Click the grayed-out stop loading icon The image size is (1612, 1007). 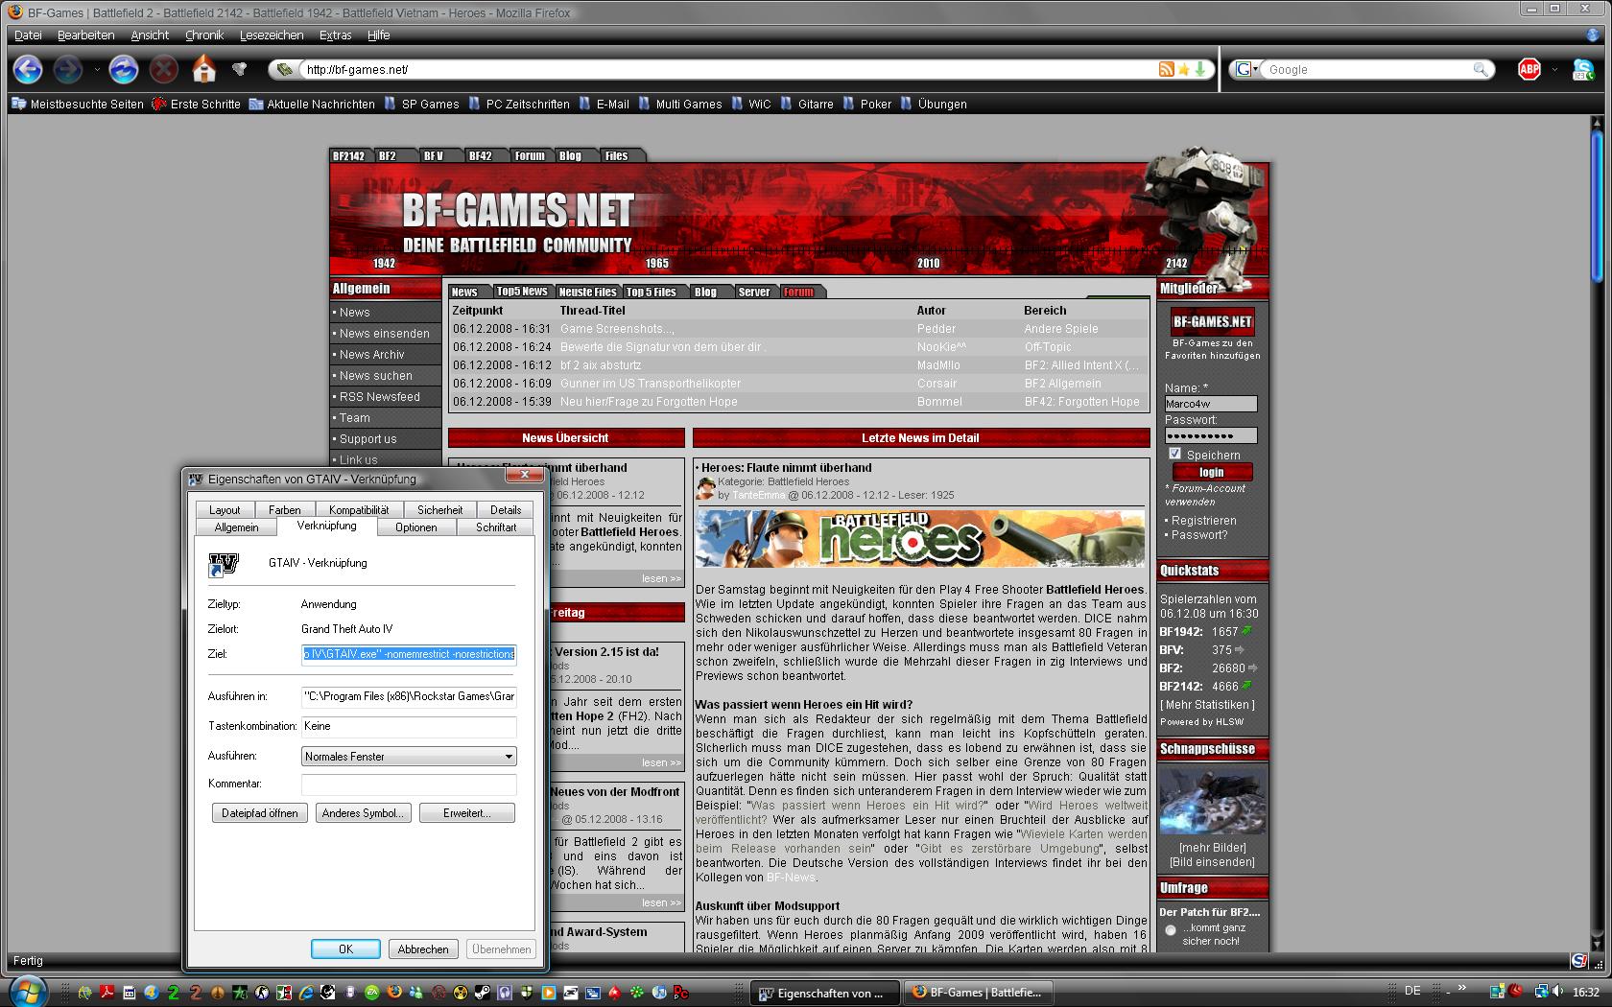click(165, 69)
